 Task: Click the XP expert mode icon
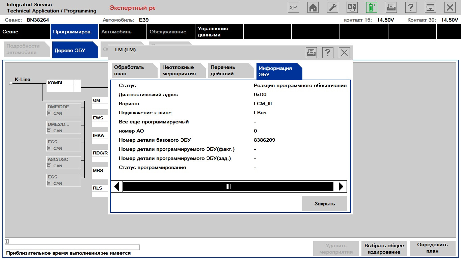point(293,8)
